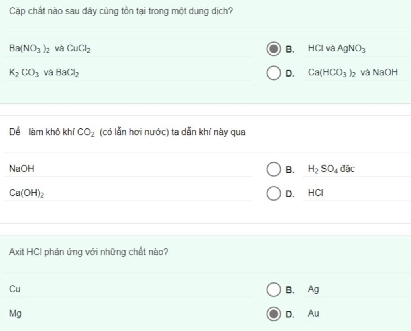Select radio button B for HCl và AgNO3
The width and height of the screenshot is (411, 331).
273,49
